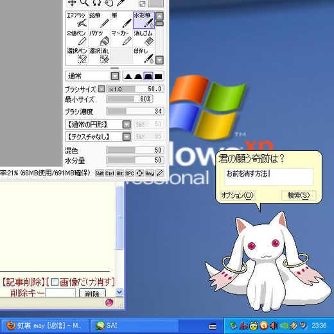The height and width of the screenshot is (334, 334).
Task: Click the taskbar clock showing 23:36
Action: coord(319,326)
